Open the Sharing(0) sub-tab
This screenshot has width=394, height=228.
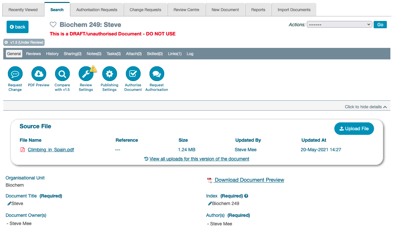[x=72, y=54]
